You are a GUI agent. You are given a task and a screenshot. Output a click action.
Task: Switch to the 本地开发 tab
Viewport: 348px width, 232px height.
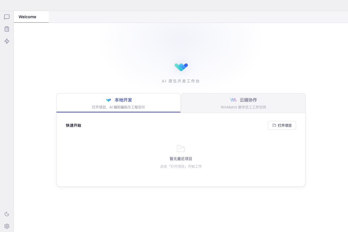118,103
